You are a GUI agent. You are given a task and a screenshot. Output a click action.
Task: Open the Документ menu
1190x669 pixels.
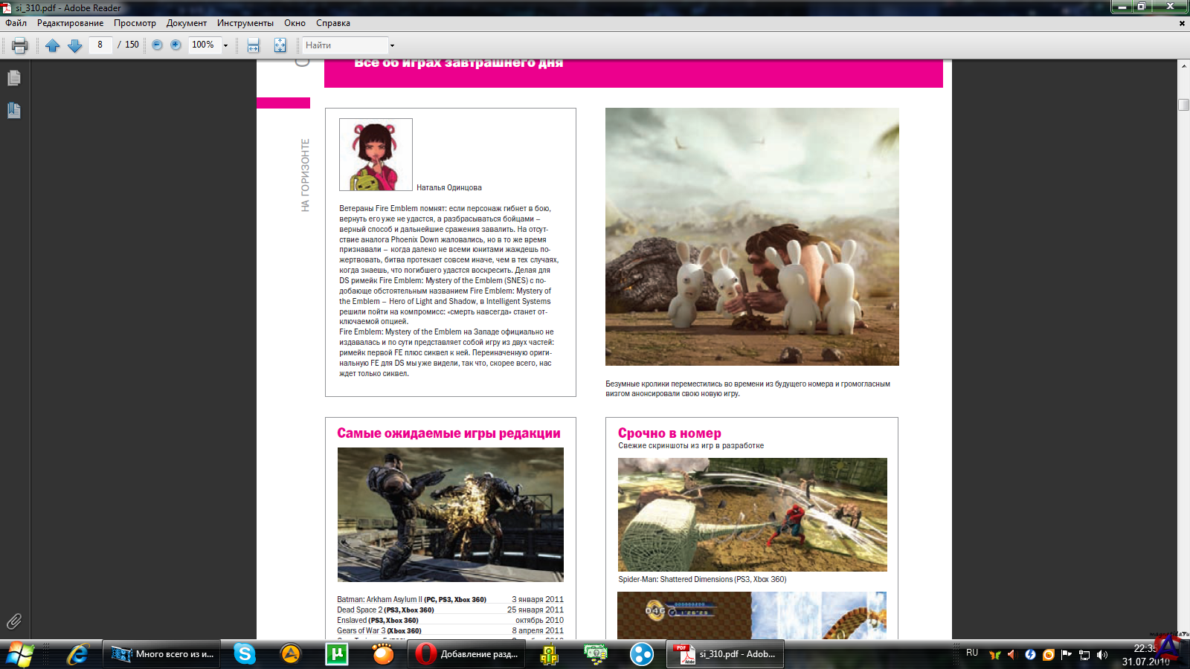point(187,23)
